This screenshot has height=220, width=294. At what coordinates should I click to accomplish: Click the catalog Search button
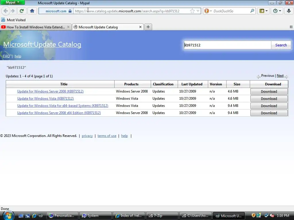coord(281,45)
